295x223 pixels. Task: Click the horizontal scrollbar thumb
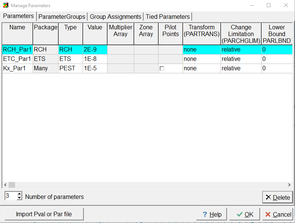point(12,185)
